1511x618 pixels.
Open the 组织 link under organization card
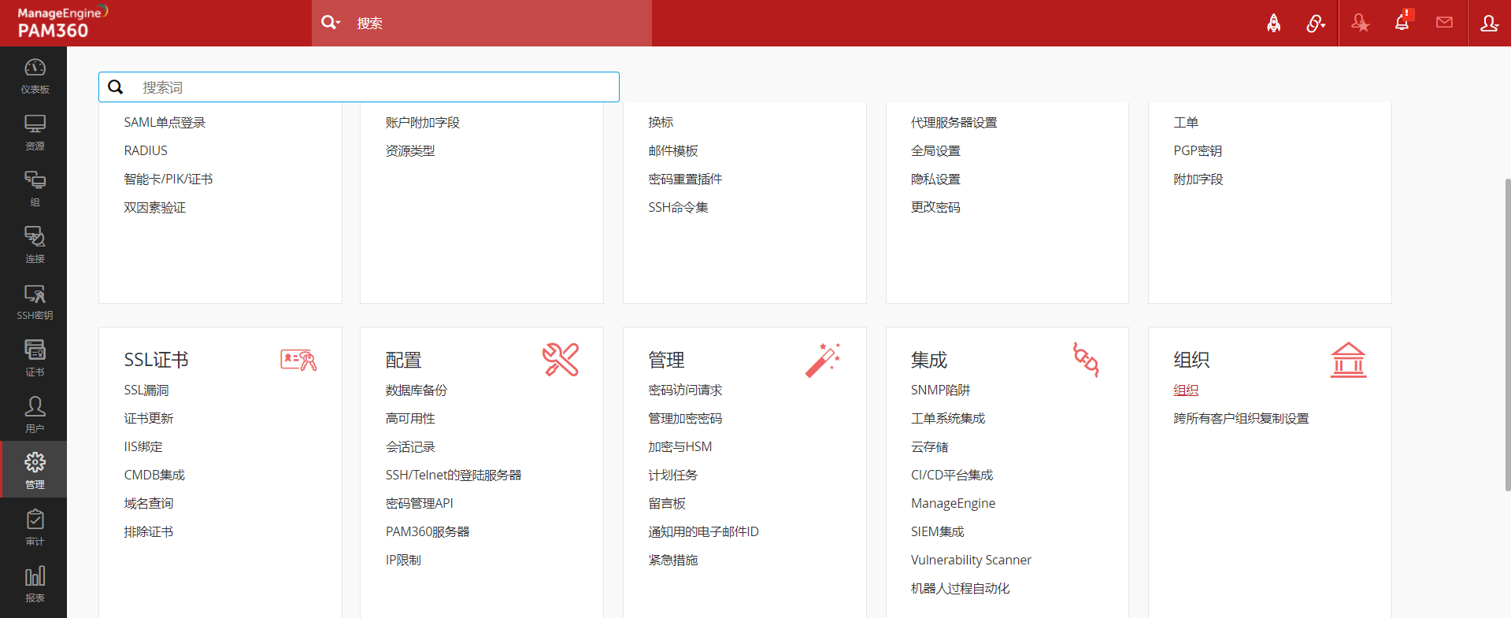[1186, 390]
